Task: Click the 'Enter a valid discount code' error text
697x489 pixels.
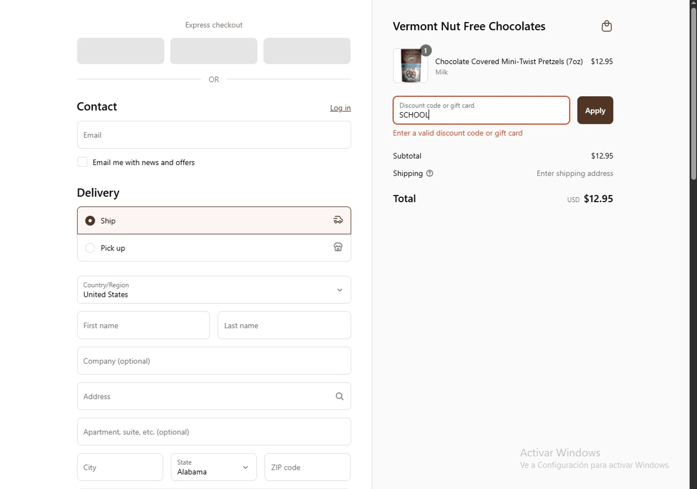Action: (x=458, y=133)
